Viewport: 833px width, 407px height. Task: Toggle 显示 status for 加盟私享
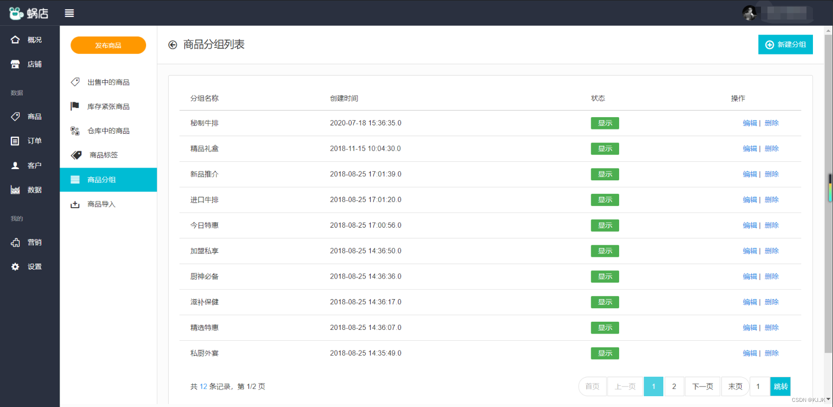click(x=605, y=251)
